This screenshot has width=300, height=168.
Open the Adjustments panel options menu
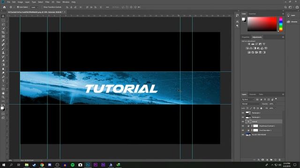click(283, 37)
